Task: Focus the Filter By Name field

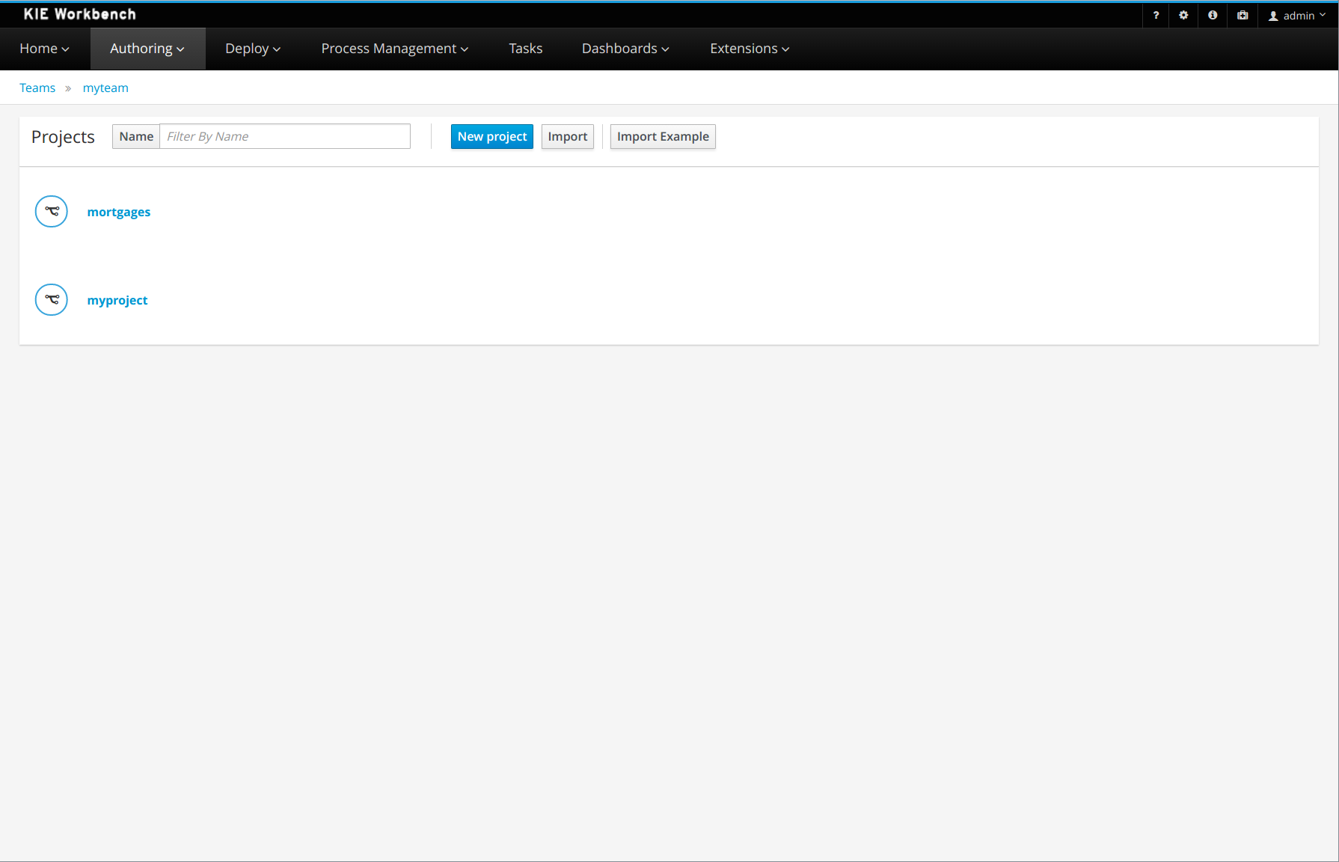Action: click(284, 136)
